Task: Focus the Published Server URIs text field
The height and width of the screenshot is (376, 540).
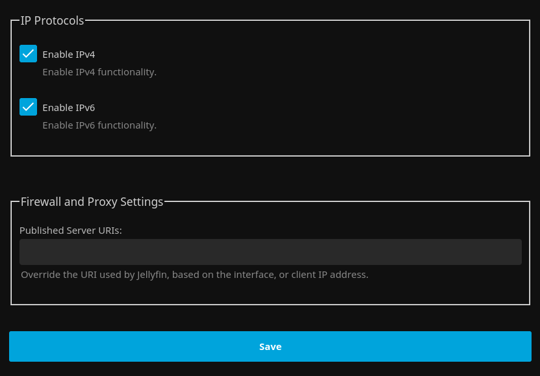Action: 270,252
